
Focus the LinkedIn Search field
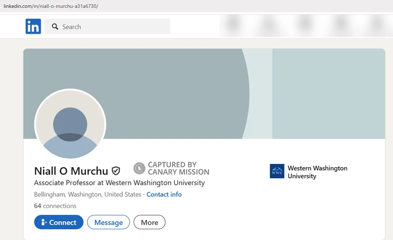[107, 26]
